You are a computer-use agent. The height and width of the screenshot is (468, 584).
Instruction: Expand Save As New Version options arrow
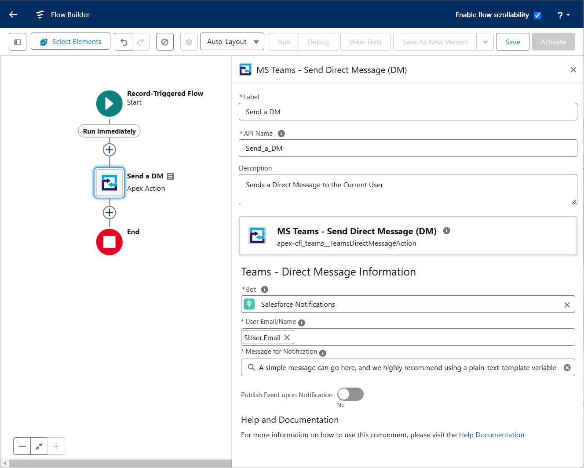click(485, 42)
